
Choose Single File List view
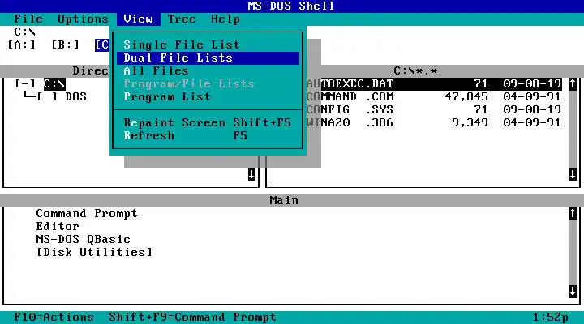click(208, 45)
